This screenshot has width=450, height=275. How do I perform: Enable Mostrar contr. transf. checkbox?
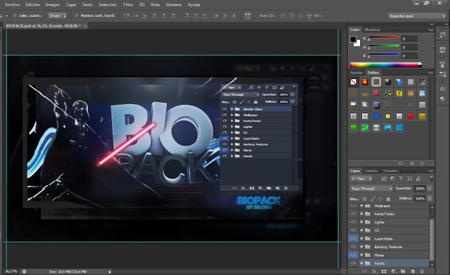pos(76,16)
